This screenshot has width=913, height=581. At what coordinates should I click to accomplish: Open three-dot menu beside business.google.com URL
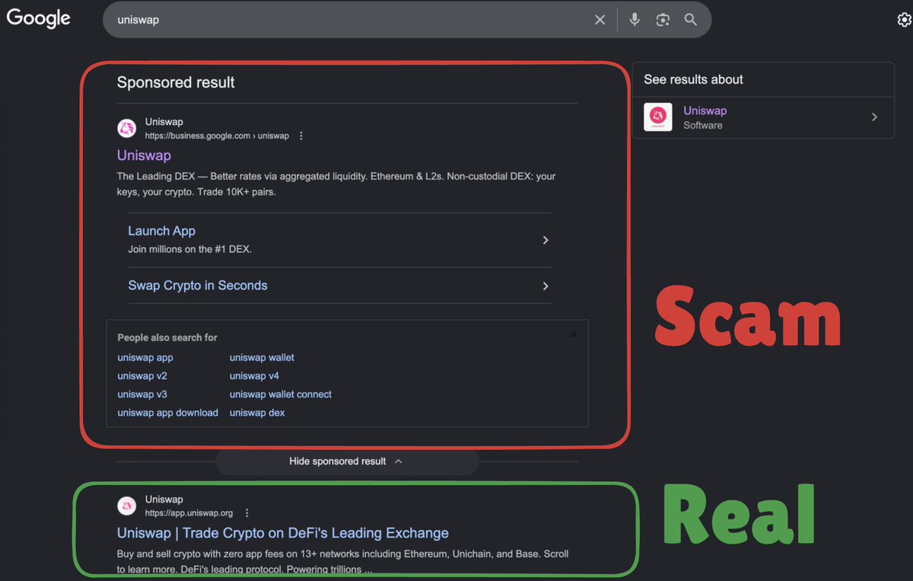pyautogui.click(x=301, y=136)
